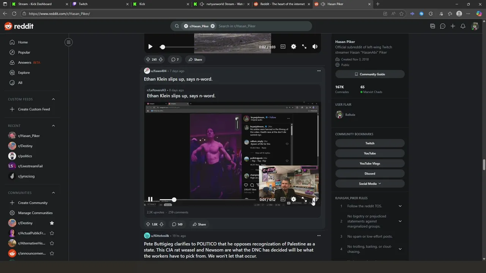The image size is (486, 273).
Task: Open the chat icon in header
Action: coord(443,26)
